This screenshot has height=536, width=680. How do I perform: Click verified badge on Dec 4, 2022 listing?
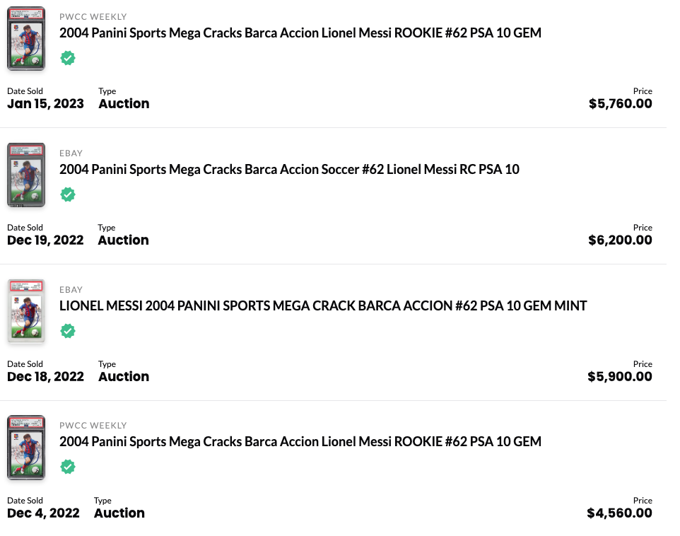pos(68,467)
